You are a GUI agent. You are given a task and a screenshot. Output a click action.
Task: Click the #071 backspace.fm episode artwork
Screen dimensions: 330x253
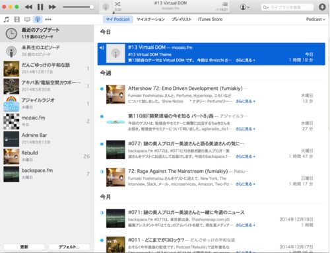(x=115, y=218)
